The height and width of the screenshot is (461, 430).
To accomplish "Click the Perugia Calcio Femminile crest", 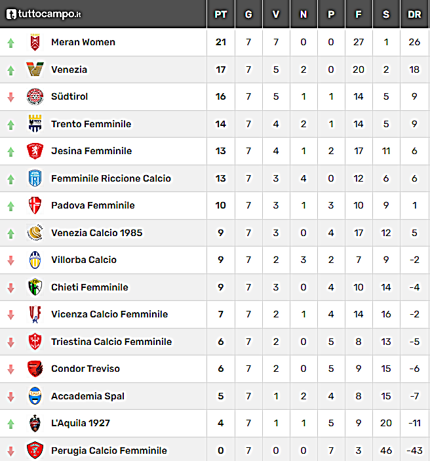I will [35, 450].
